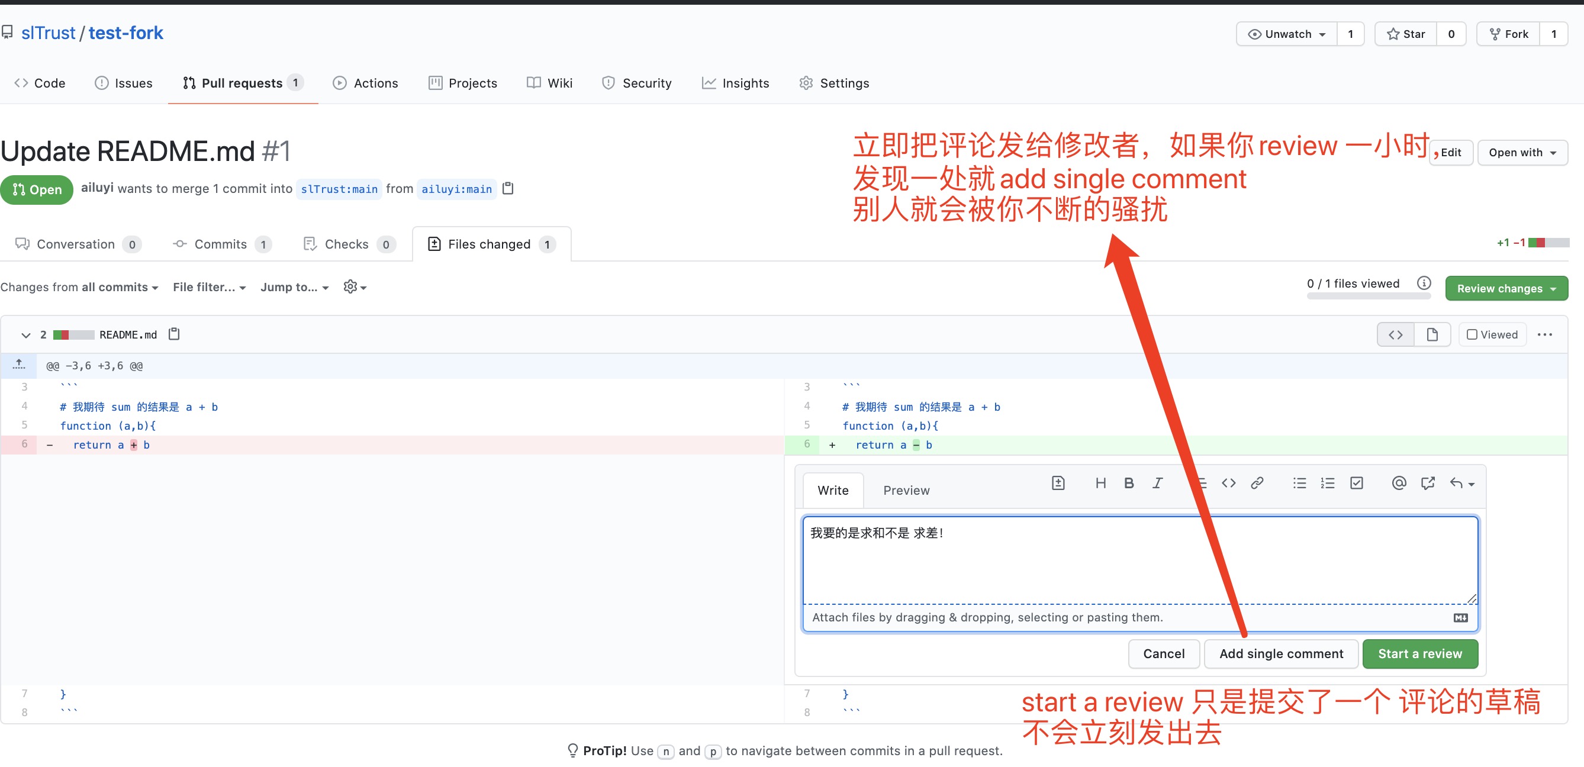Copy README.md file path icon
The width and height of the screenshot is (1584, 767).
(174, 334)
